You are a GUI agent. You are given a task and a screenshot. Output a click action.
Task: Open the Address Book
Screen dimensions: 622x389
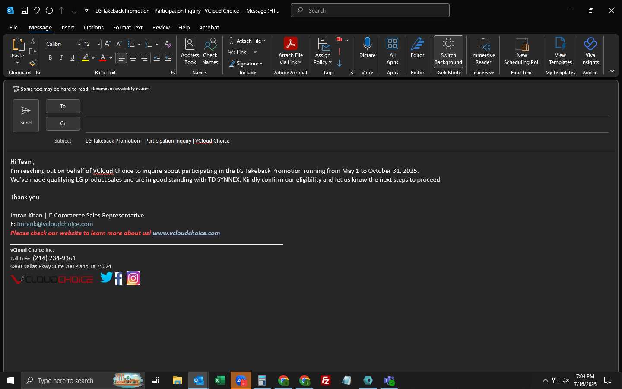click(x=190, y=51)
